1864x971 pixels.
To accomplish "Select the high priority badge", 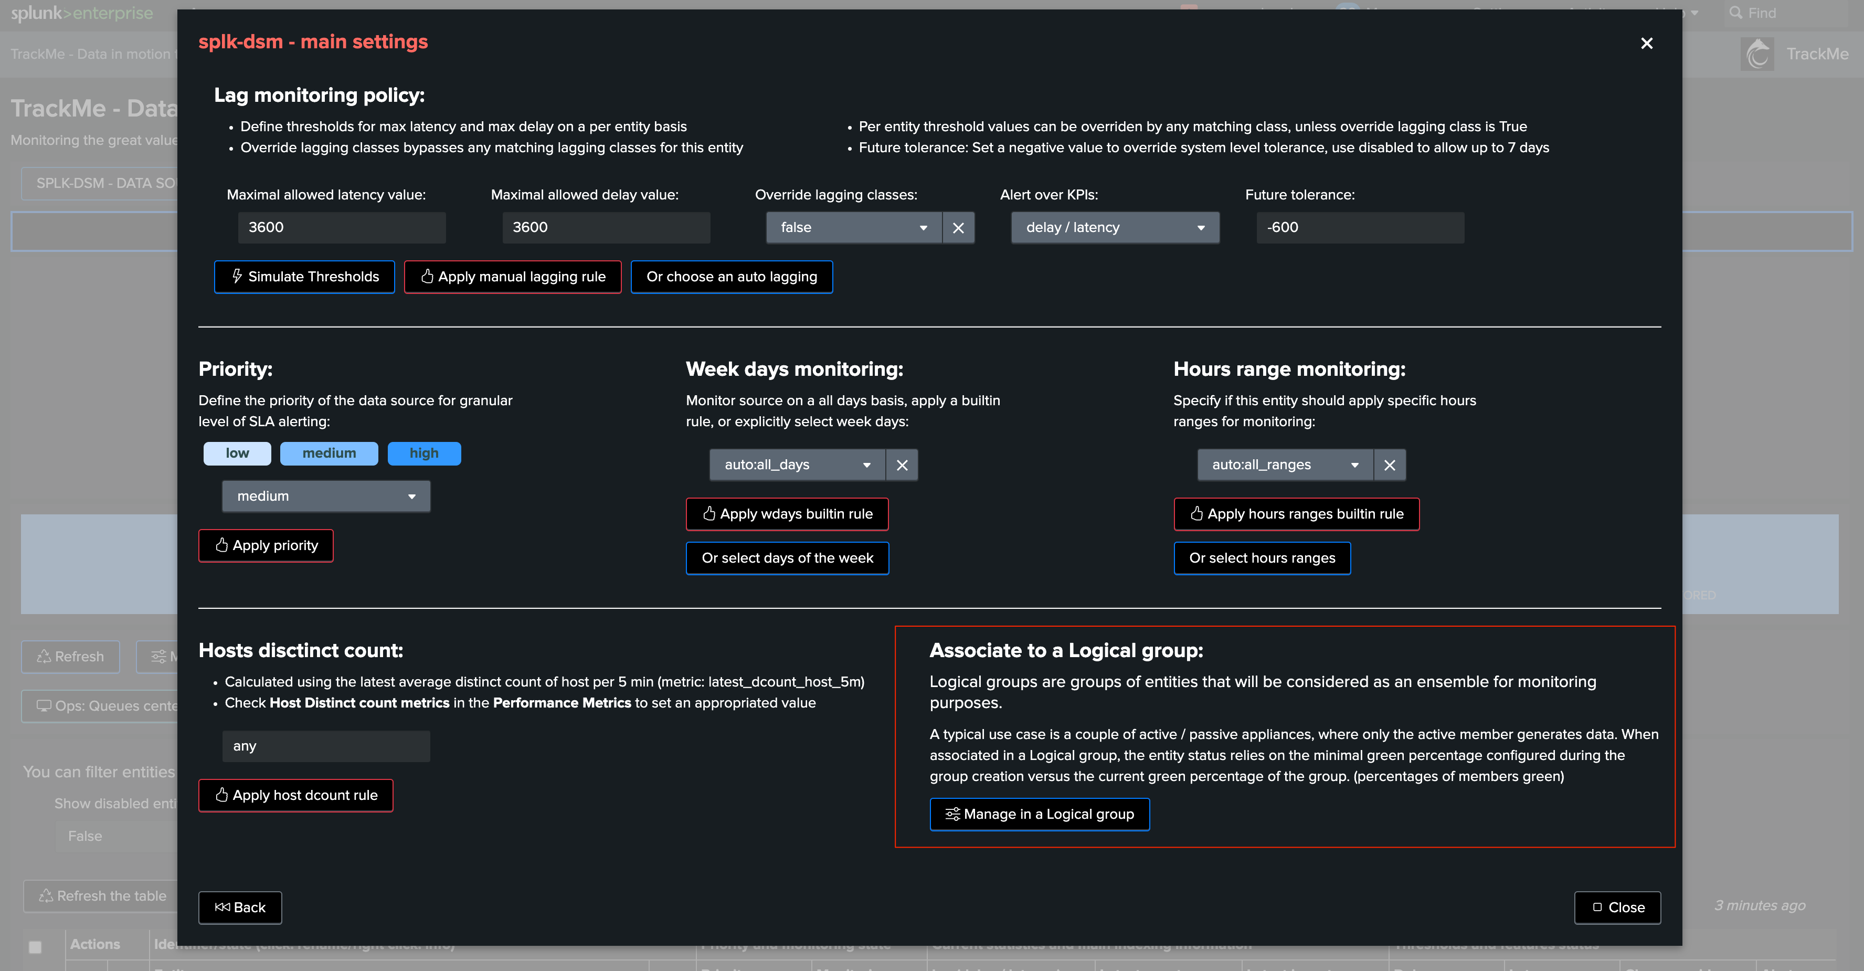I will tap(424, 453).
